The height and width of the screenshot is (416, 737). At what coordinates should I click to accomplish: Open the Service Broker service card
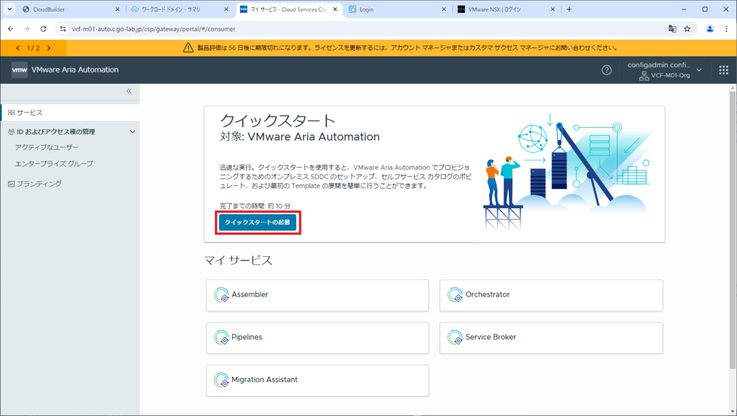(x=551, y=337)
